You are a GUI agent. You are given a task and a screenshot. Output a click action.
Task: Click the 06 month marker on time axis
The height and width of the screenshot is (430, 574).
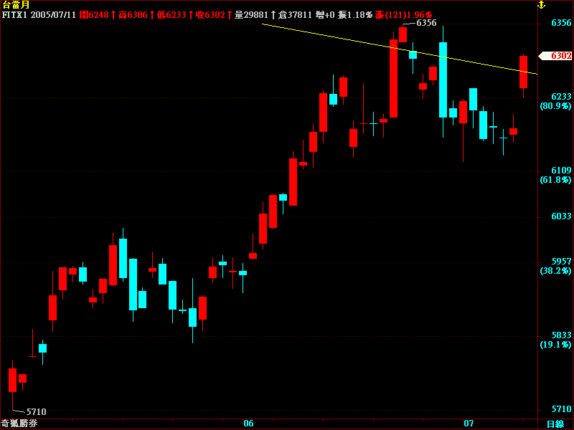point(248,424)
